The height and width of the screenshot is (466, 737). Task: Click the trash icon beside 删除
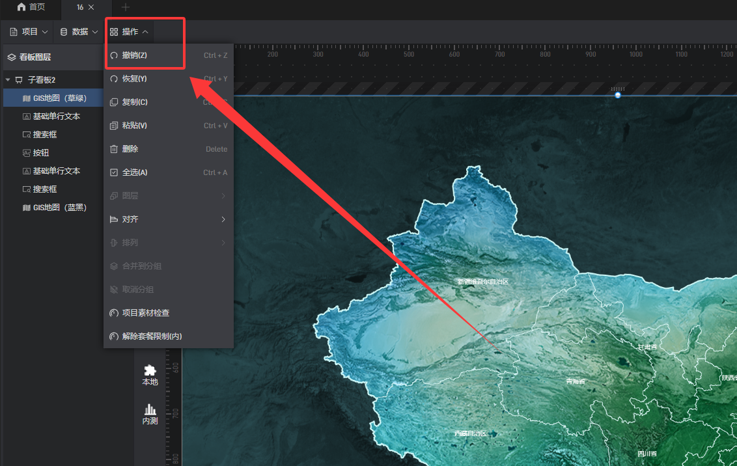pos(114,149)
